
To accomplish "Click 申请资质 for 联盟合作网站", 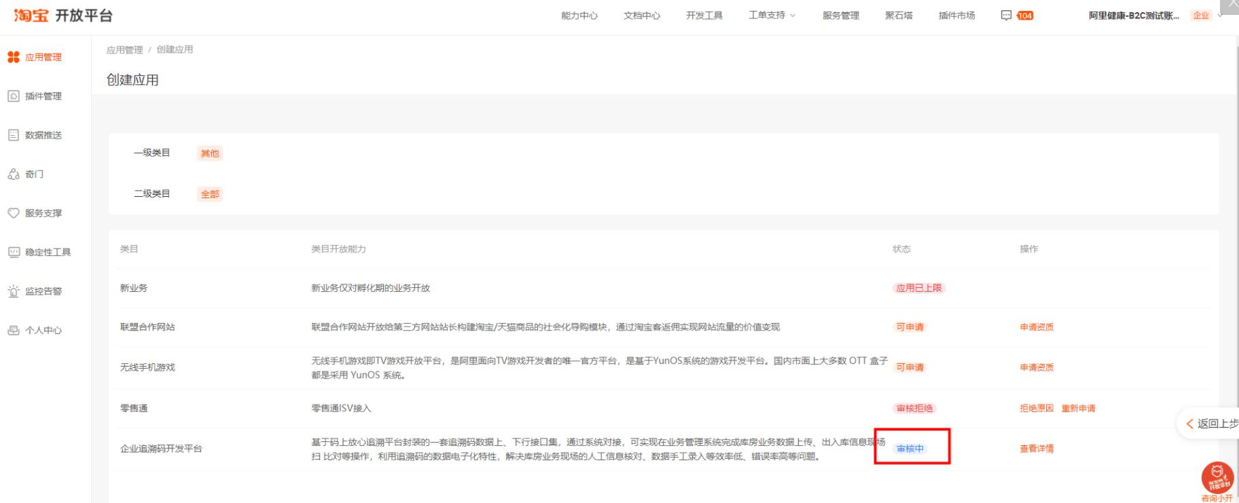I will pos(1037,327).
